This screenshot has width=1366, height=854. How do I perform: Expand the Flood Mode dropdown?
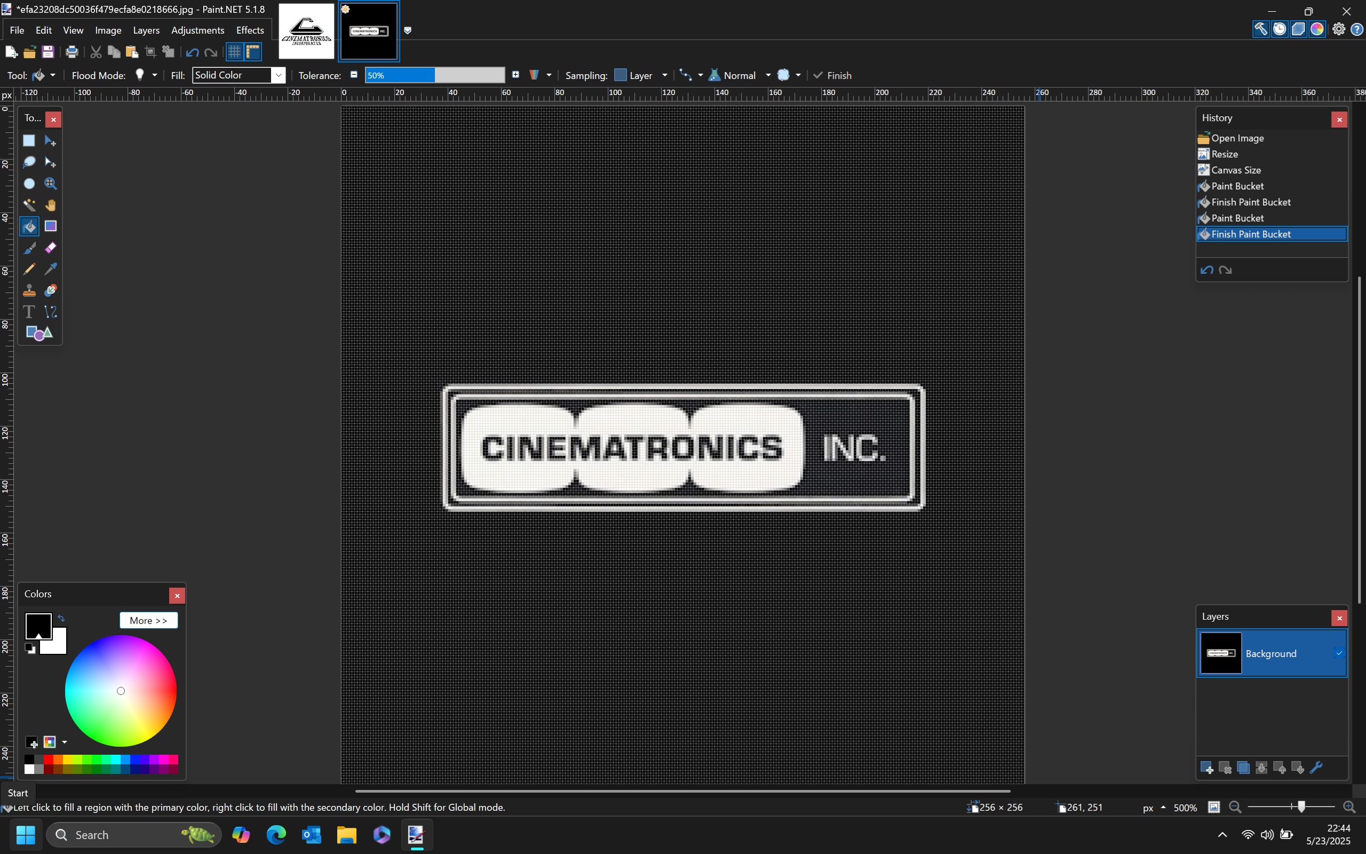tap(154, 75)
